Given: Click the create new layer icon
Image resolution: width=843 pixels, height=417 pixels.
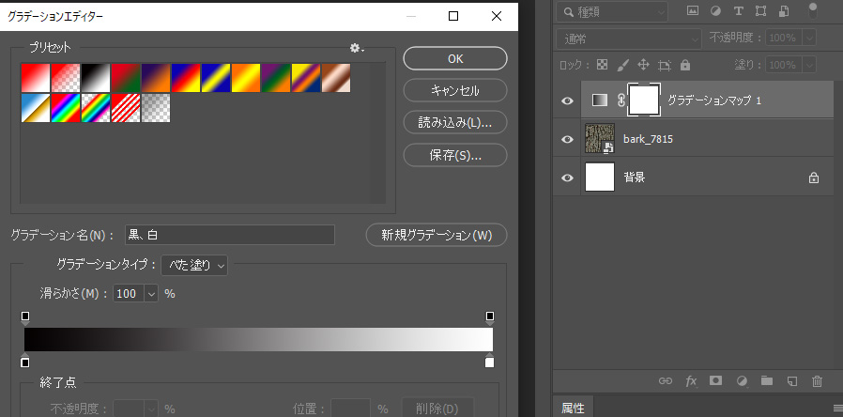Looking at the screenshot, I should tap(791, 381).
